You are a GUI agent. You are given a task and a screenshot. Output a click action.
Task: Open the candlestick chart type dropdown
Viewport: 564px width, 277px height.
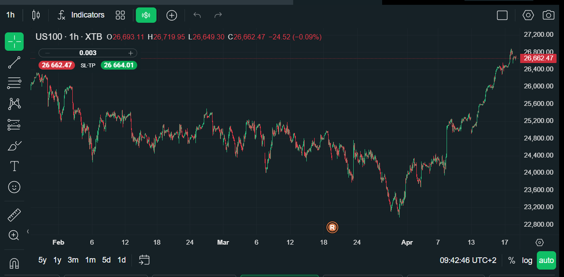tap(35, 15)
